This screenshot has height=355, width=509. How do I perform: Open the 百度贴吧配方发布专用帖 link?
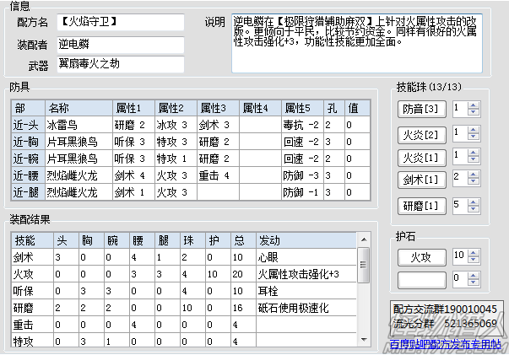(447, 343)
